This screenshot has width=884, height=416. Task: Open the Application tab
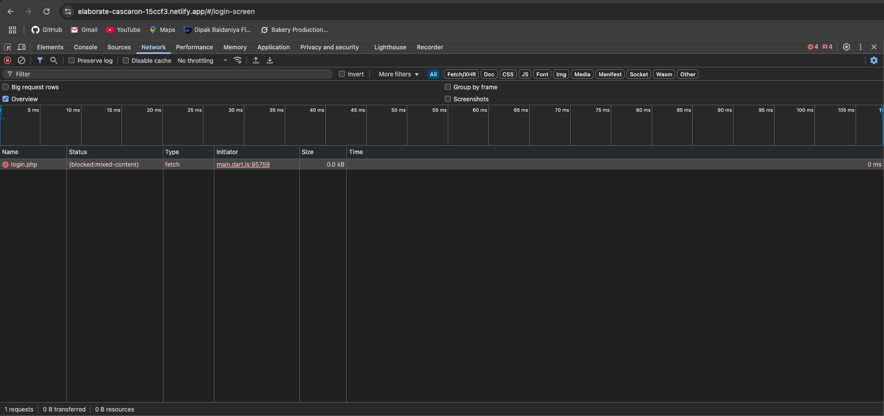point(273,47)
